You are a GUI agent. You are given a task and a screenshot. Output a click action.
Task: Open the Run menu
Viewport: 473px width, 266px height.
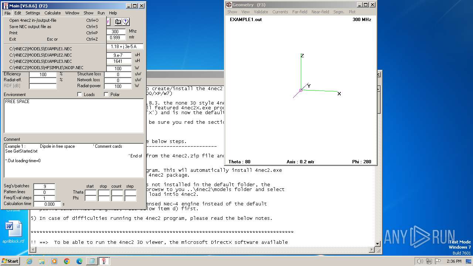pos(101,13)
